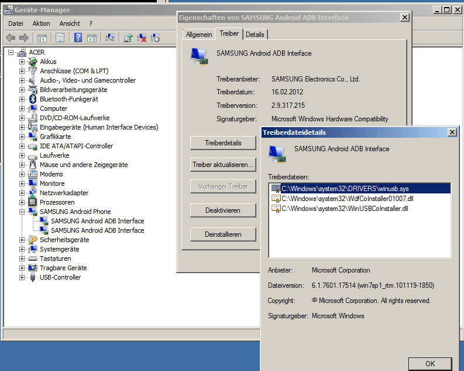The image size is (464, 371).
Task: Select the DVD/CD-ROM-Laufwerke drive icon
Action: [x=33, y=118]
